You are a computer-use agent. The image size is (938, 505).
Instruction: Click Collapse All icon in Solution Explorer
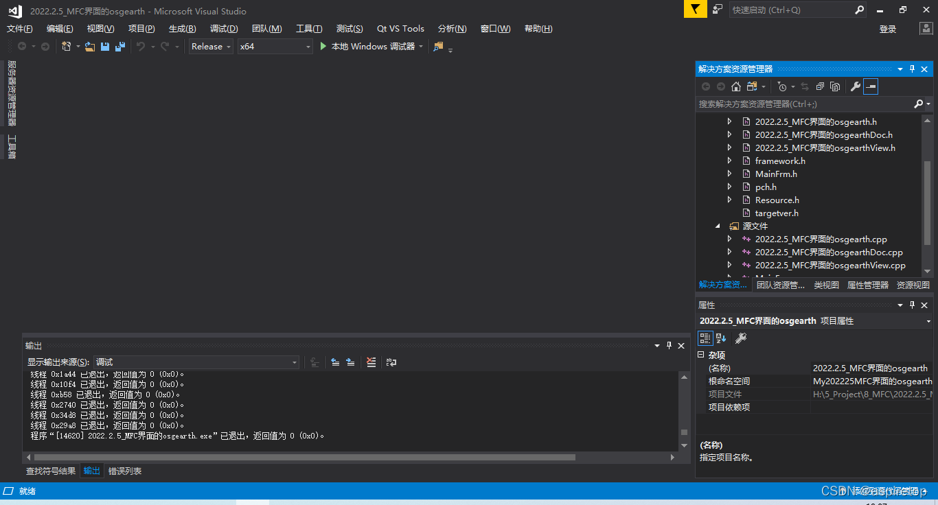tap(820, 86)
